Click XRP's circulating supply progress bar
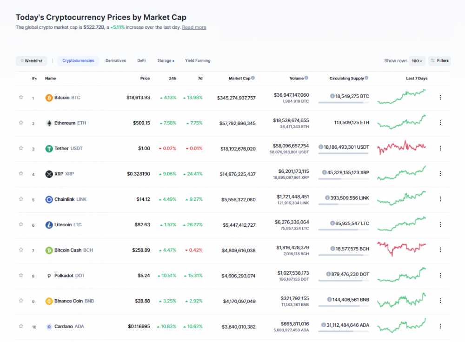The height and width of the screenshot is (342, 465). pos(344,179)
